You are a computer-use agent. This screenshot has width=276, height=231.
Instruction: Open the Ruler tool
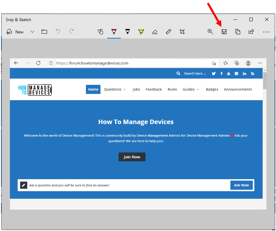tap(169, 32)
